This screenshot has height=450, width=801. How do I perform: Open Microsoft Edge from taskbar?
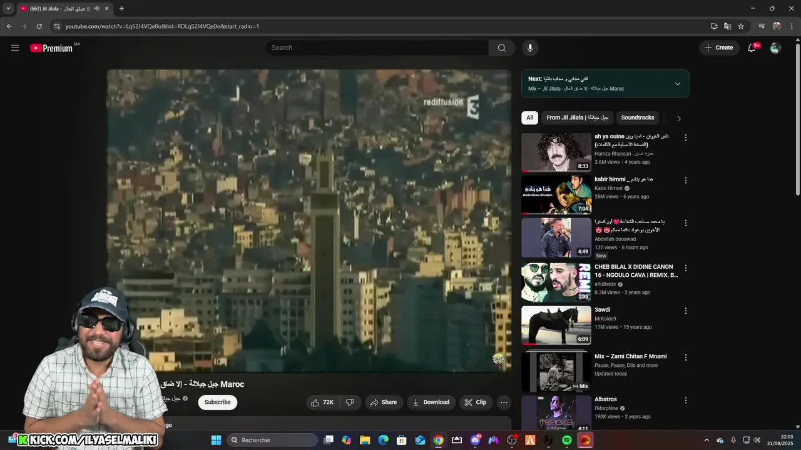(x=383, y=440)
